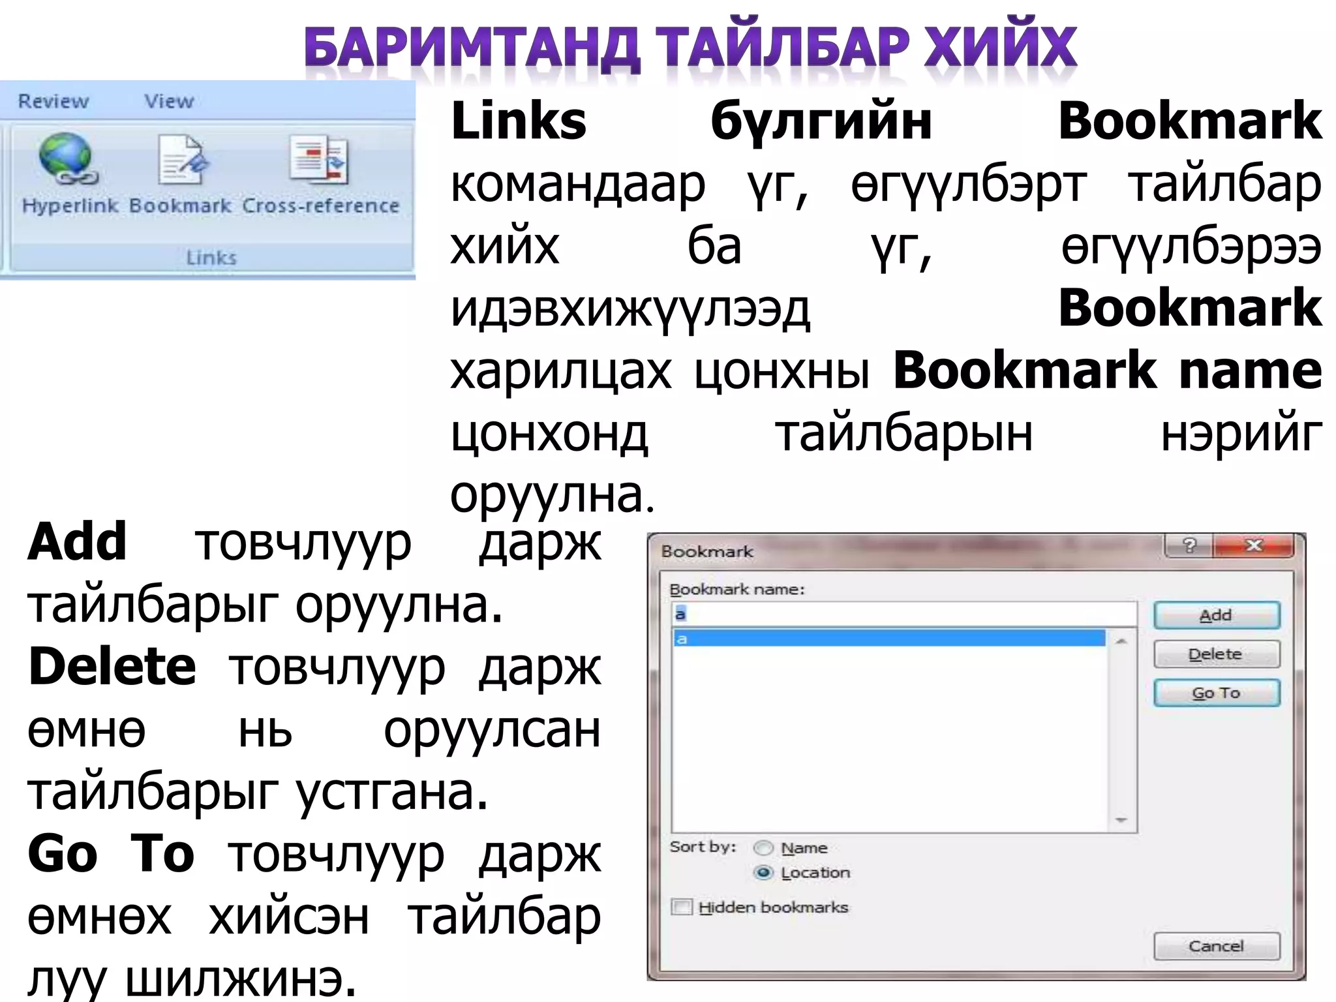Select bookmark 'a' in the list
This screenshot has height=1002, width=1336.
pyautogui.click(x=889, y=638)
